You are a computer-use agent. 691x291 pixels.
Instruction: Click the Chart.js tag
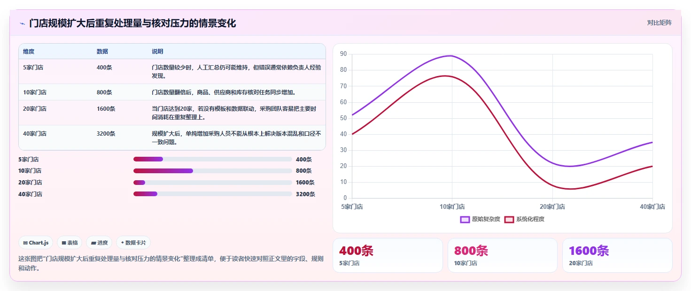[x=36, y=243]
